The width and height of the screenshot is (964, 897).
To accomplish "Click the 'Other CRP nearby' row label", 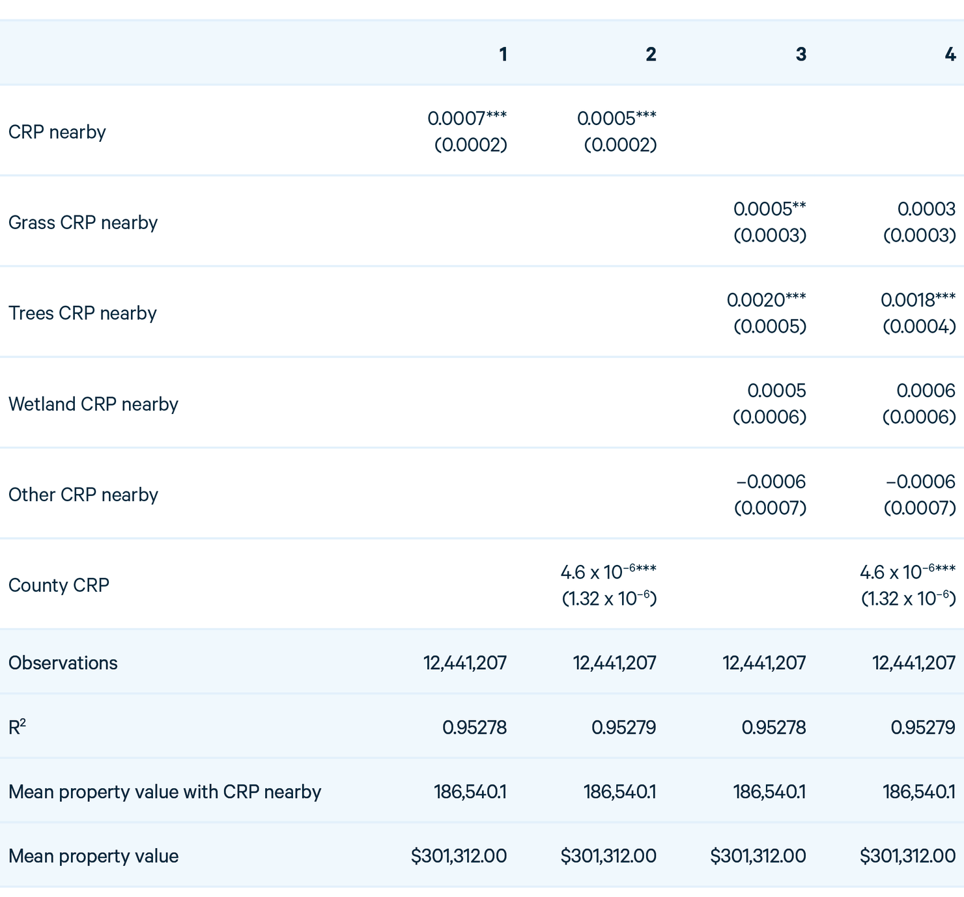I will [83, 495].
